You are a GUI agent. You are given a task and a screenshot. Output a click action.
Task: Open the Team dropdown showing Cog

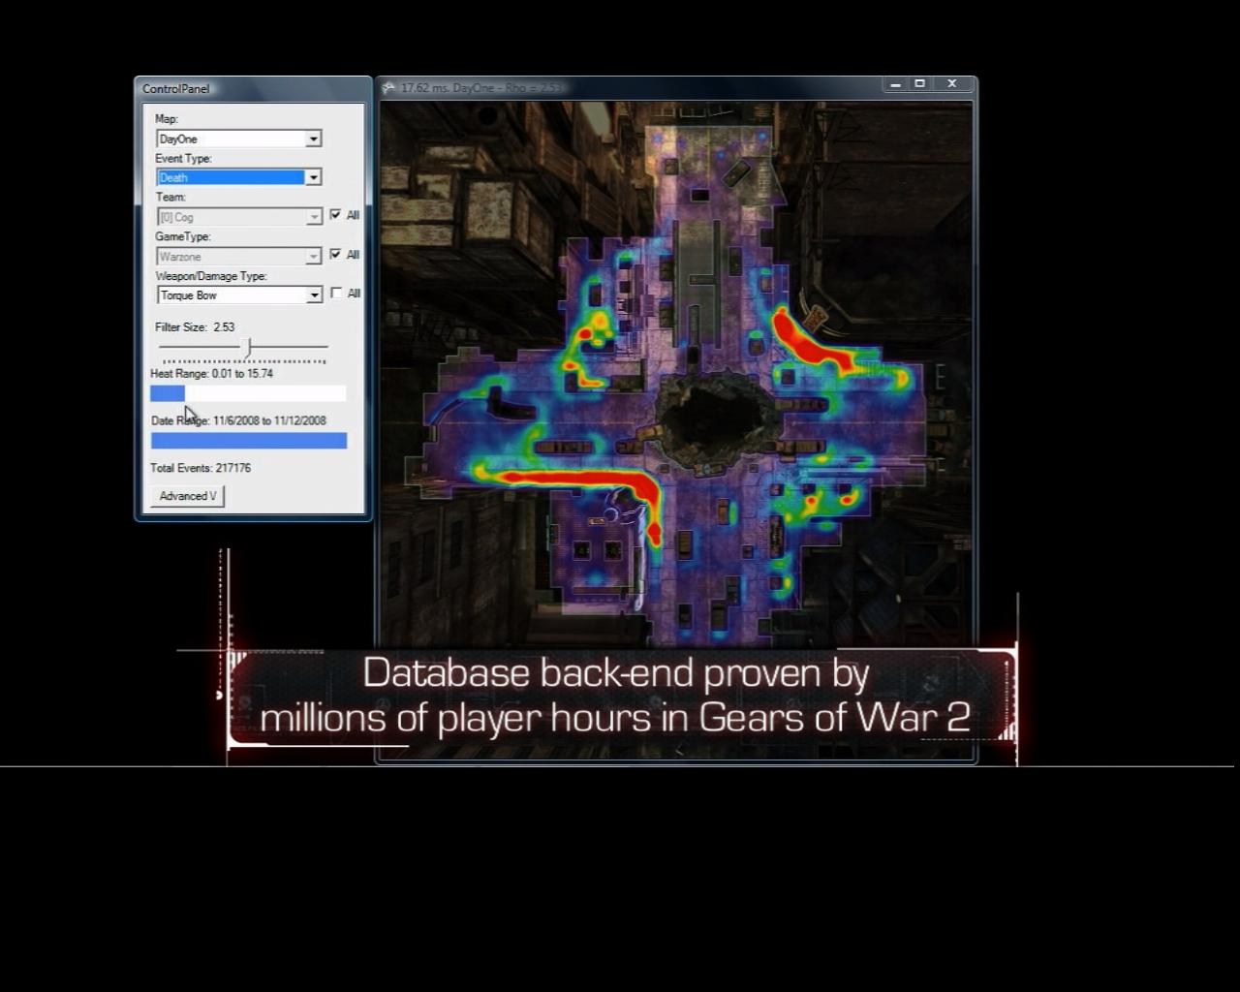point(238,217)
